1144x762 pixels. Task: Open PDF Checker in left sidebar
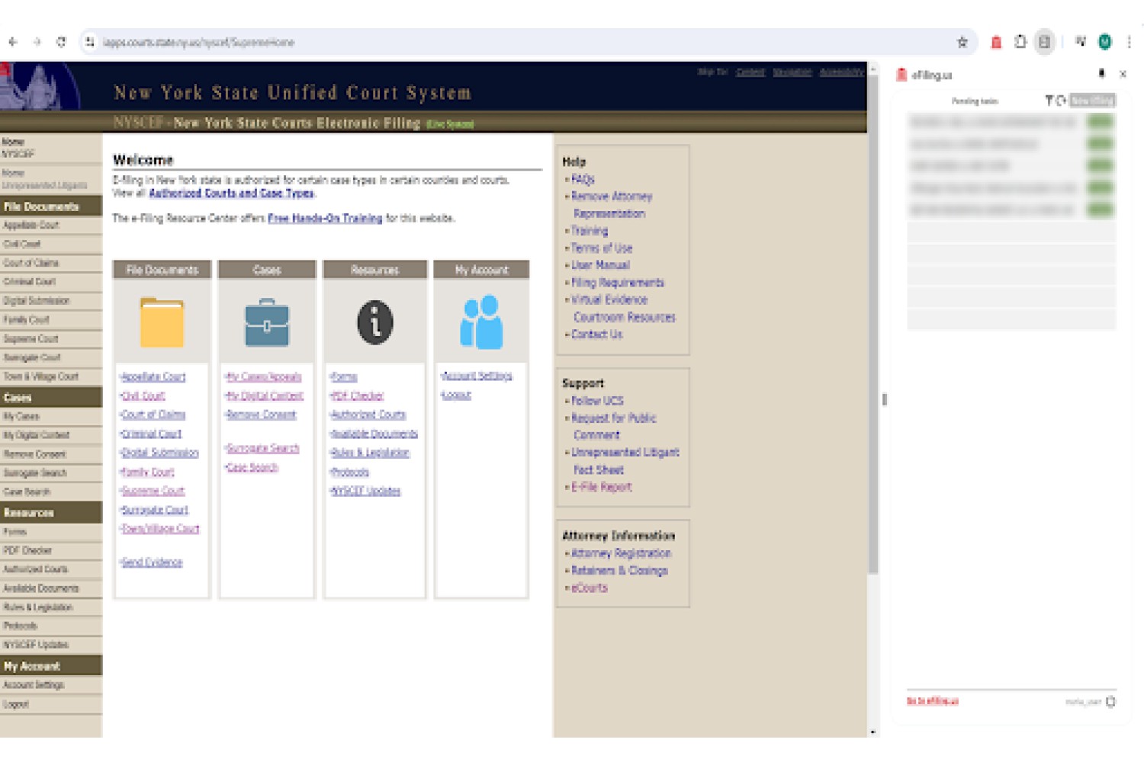coord(27,550)
